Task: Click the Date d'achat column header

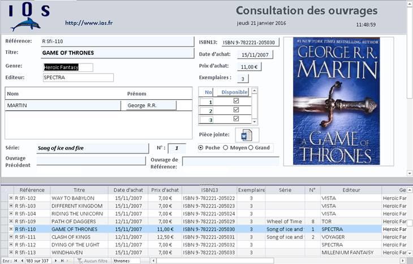Action: [x=128, y=190]
